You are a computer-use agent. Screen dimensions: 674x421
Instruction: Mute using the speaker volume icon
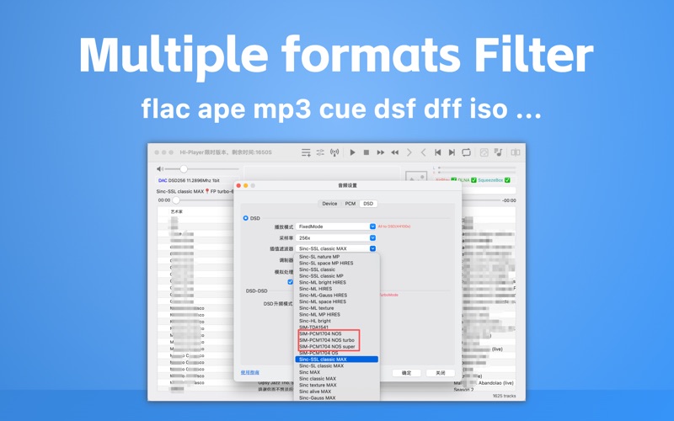[x=160, y=169]
